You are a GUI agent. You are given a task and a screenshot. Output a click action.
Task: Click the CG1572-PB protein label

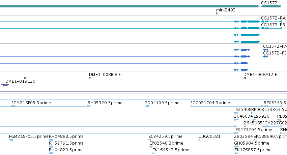tap(275, 53)
